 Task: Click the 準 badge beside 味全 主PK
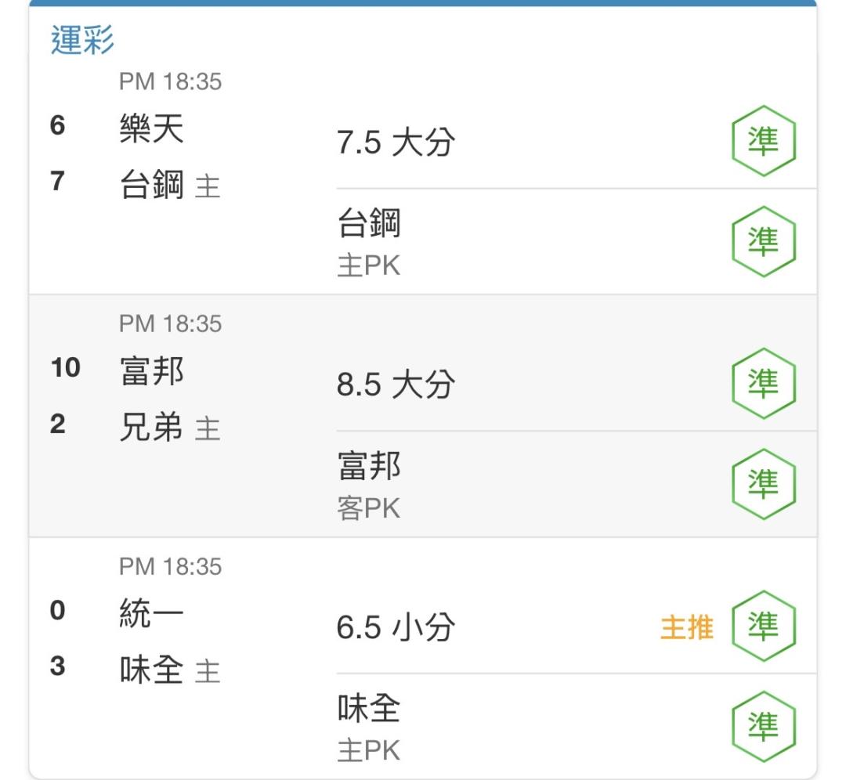click(764, 727)
